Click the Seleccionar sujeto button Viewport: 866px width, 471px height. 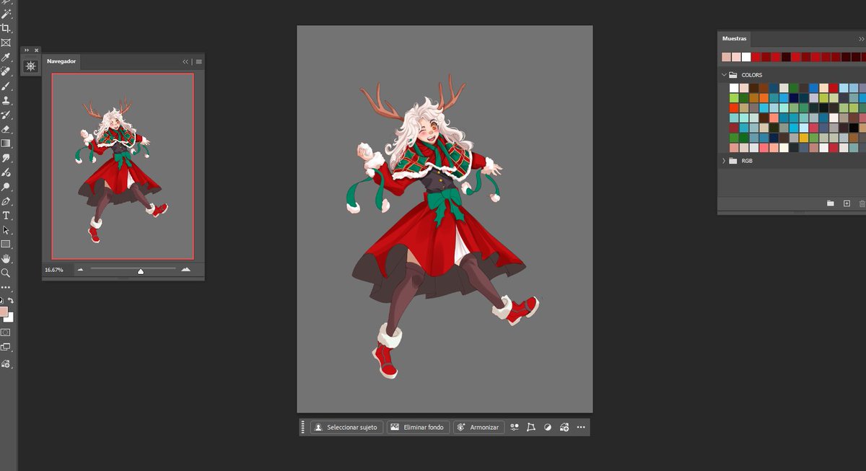(346, 427)
